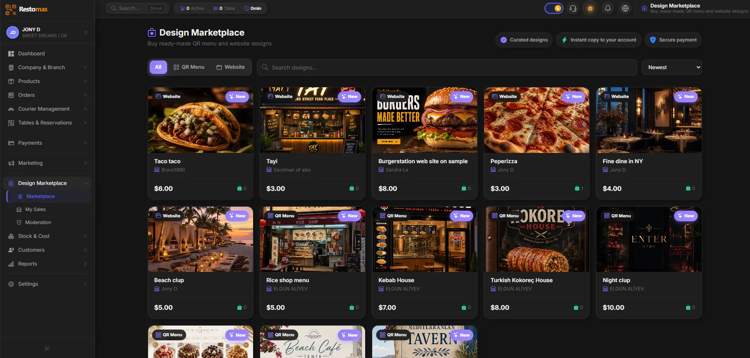Collapse the Design Marketplace chevron
This screenshot has height=358, width=750.
pyautogui.click(x=85, y=183)
